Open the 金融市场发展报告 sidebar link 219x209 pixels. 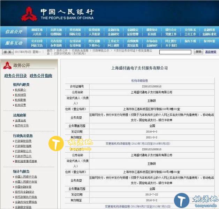click(26, 202)
